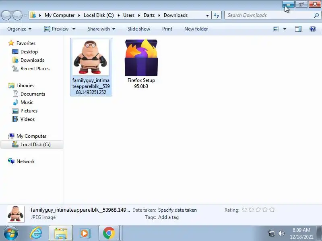The image size is (322, 241).
Task: Click Specify date taken in details pane
Action: (x=178, y=210)
